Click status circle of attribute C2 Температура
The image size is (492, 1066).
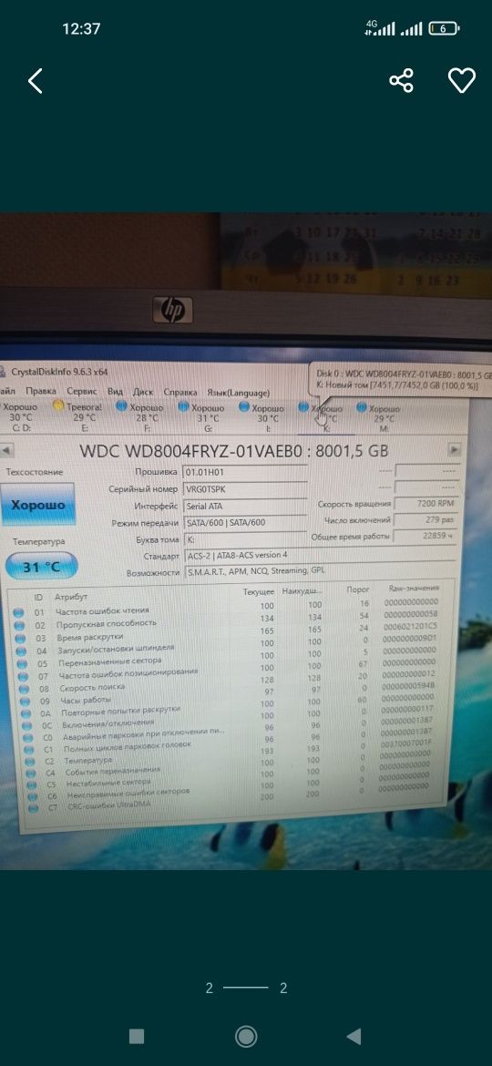(28, 762)
